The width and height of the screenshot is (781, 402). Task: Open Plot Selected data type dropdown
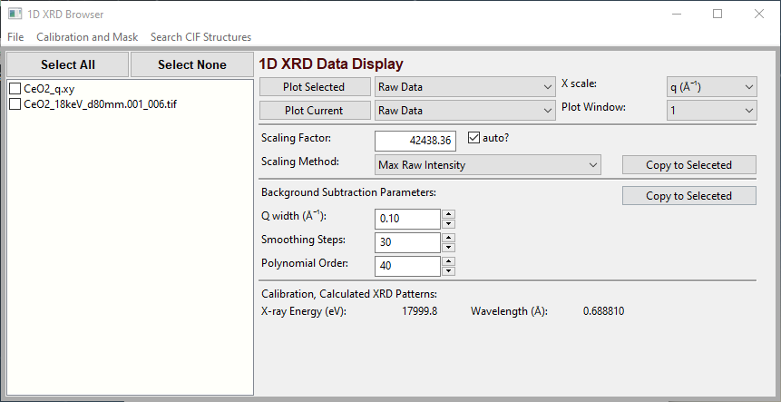464,86
